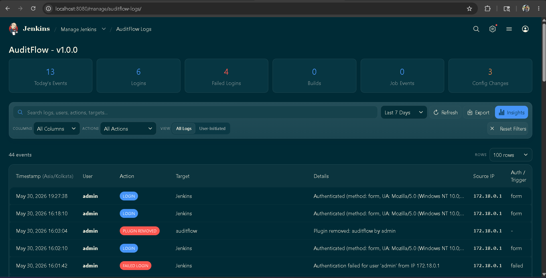Click the Source IP column header

pyautogui.click(x=484, y=176)
